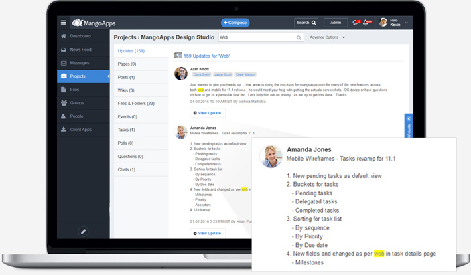
Task: Open the messages chat bubble notification icon
Action: pyautogui.click(x=356, y=23)
